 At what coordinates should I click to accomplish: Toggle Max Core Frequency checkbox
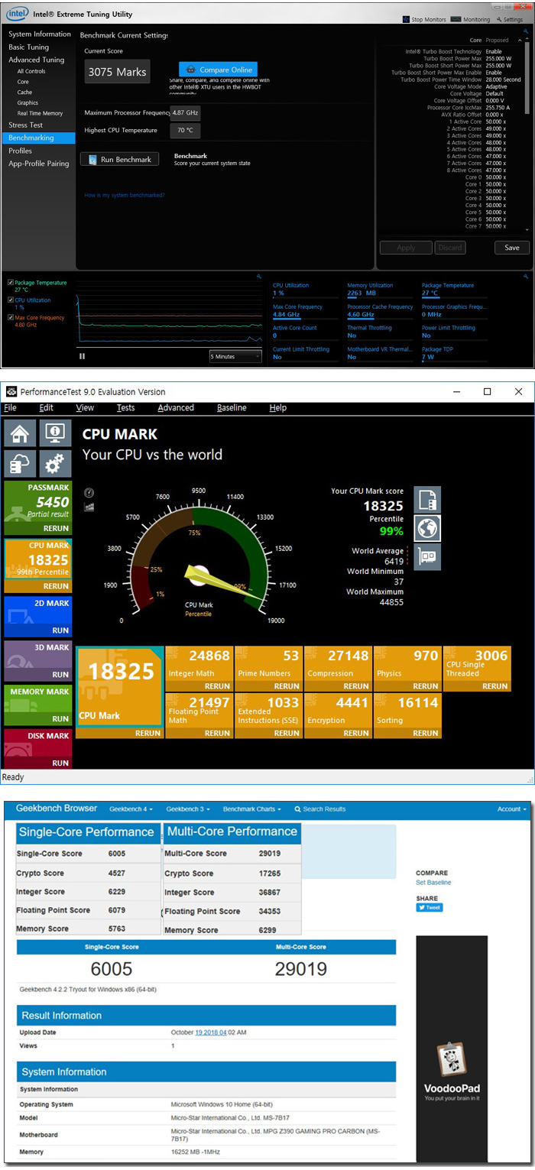pyautogui.click(x=10, y=318)
